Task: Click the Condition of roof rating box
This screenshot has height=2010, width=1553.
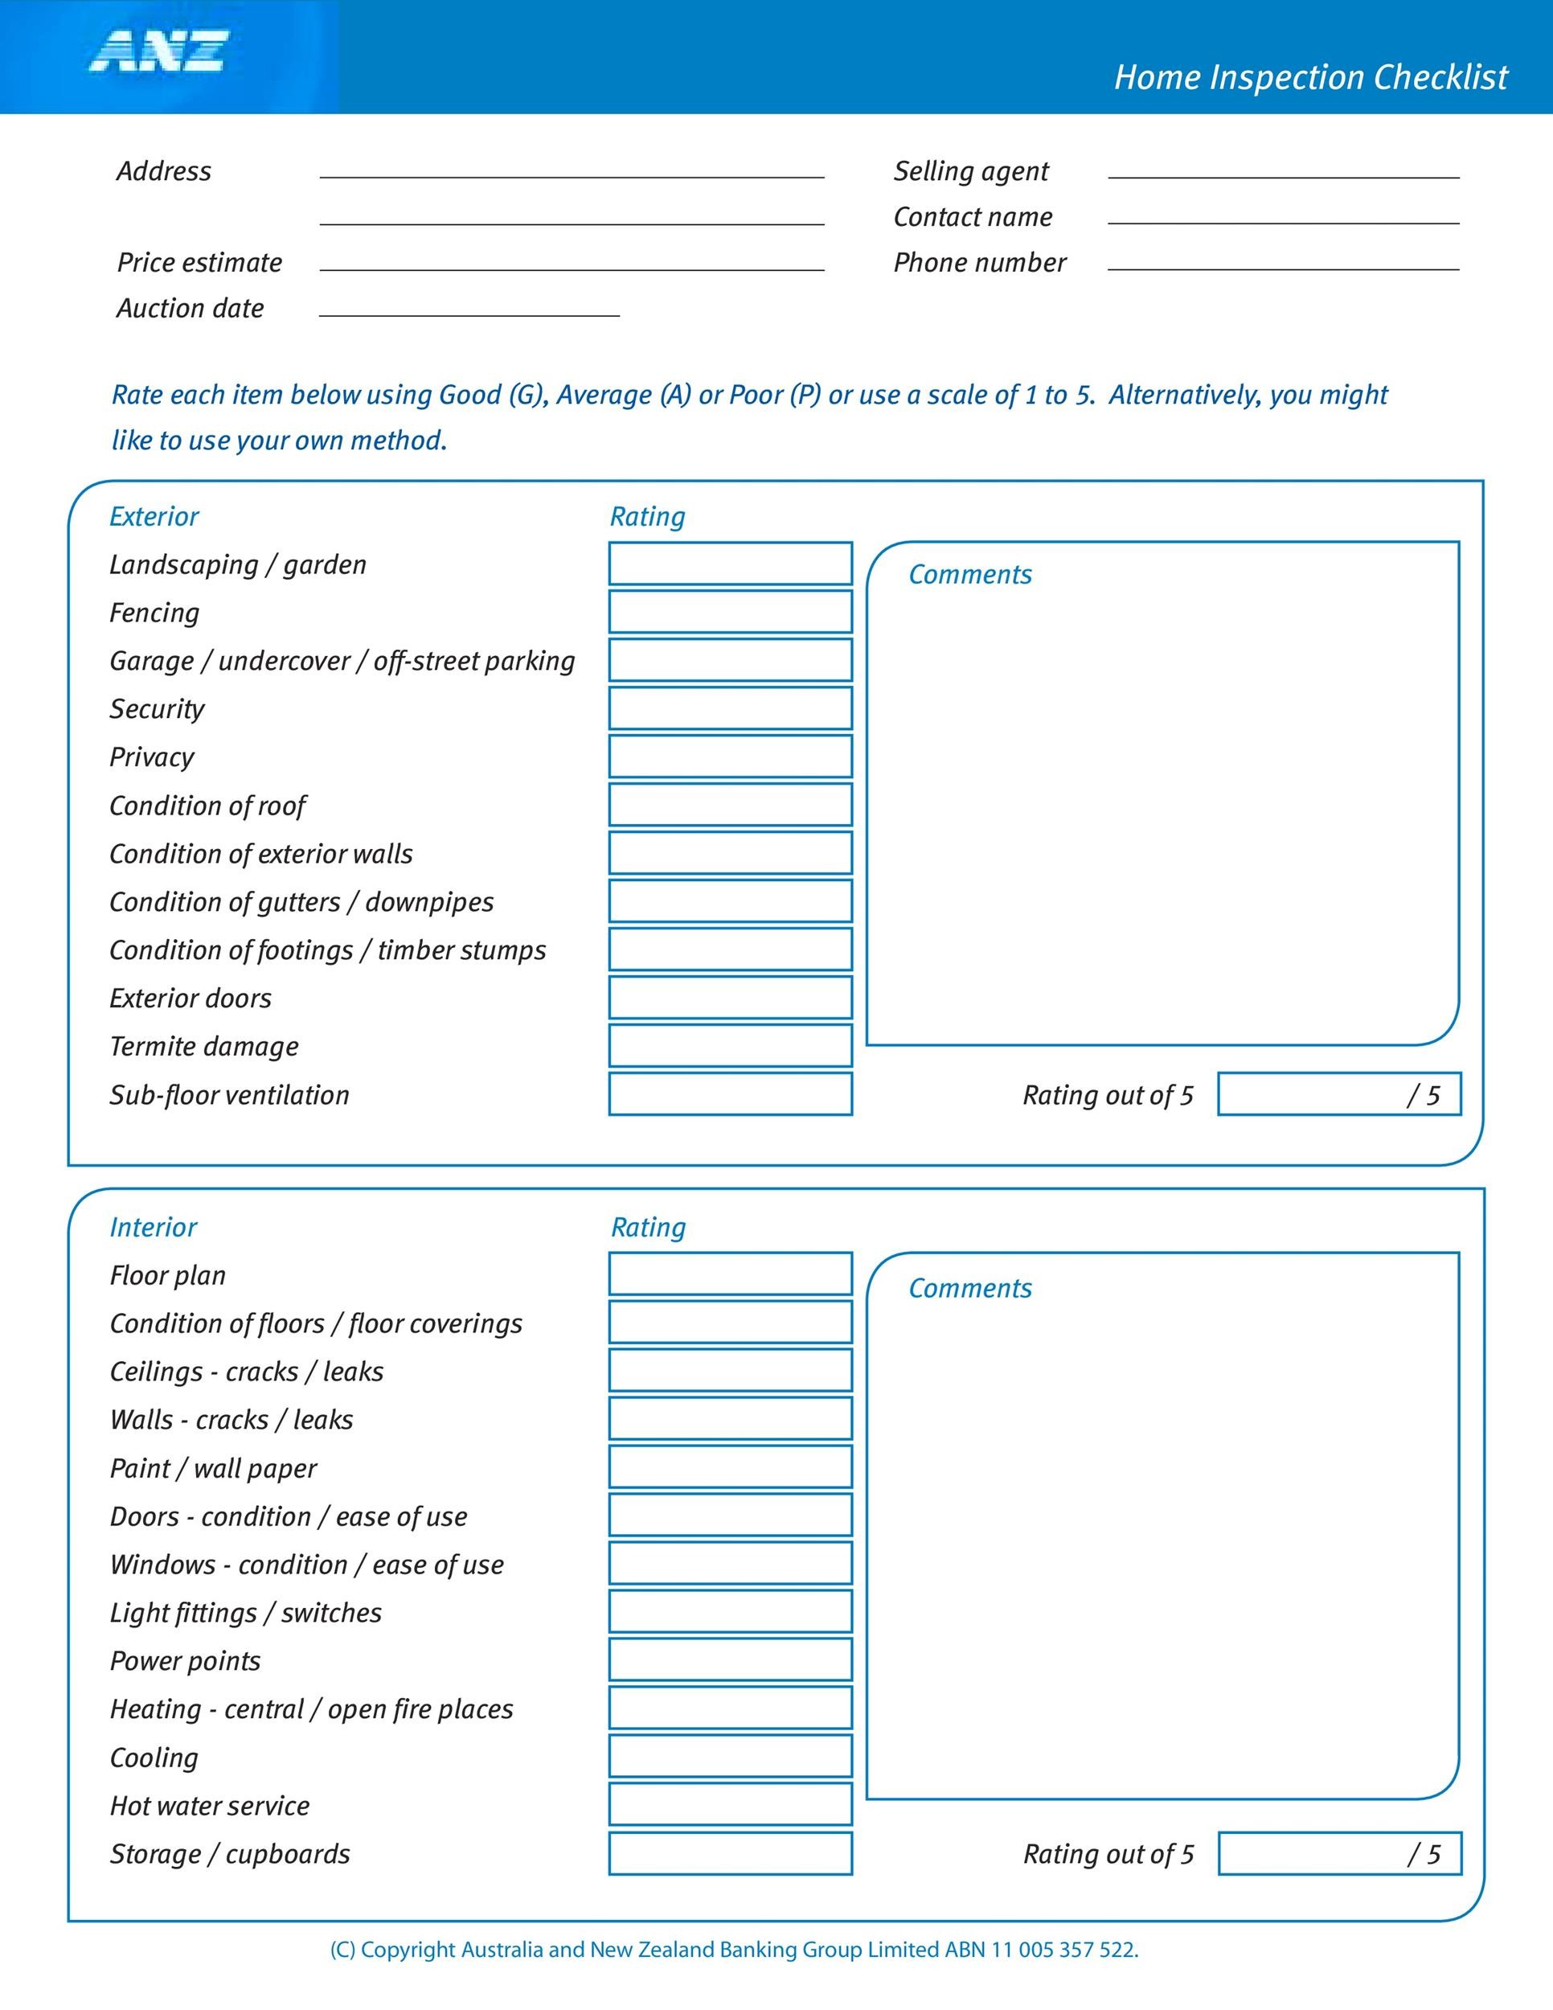Action: (734, 799)
